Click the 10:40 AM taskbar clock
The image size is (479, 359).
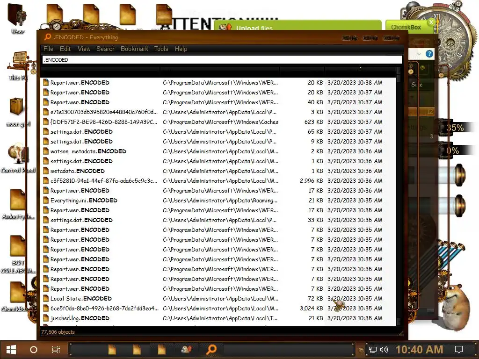[x=420, y=350]
